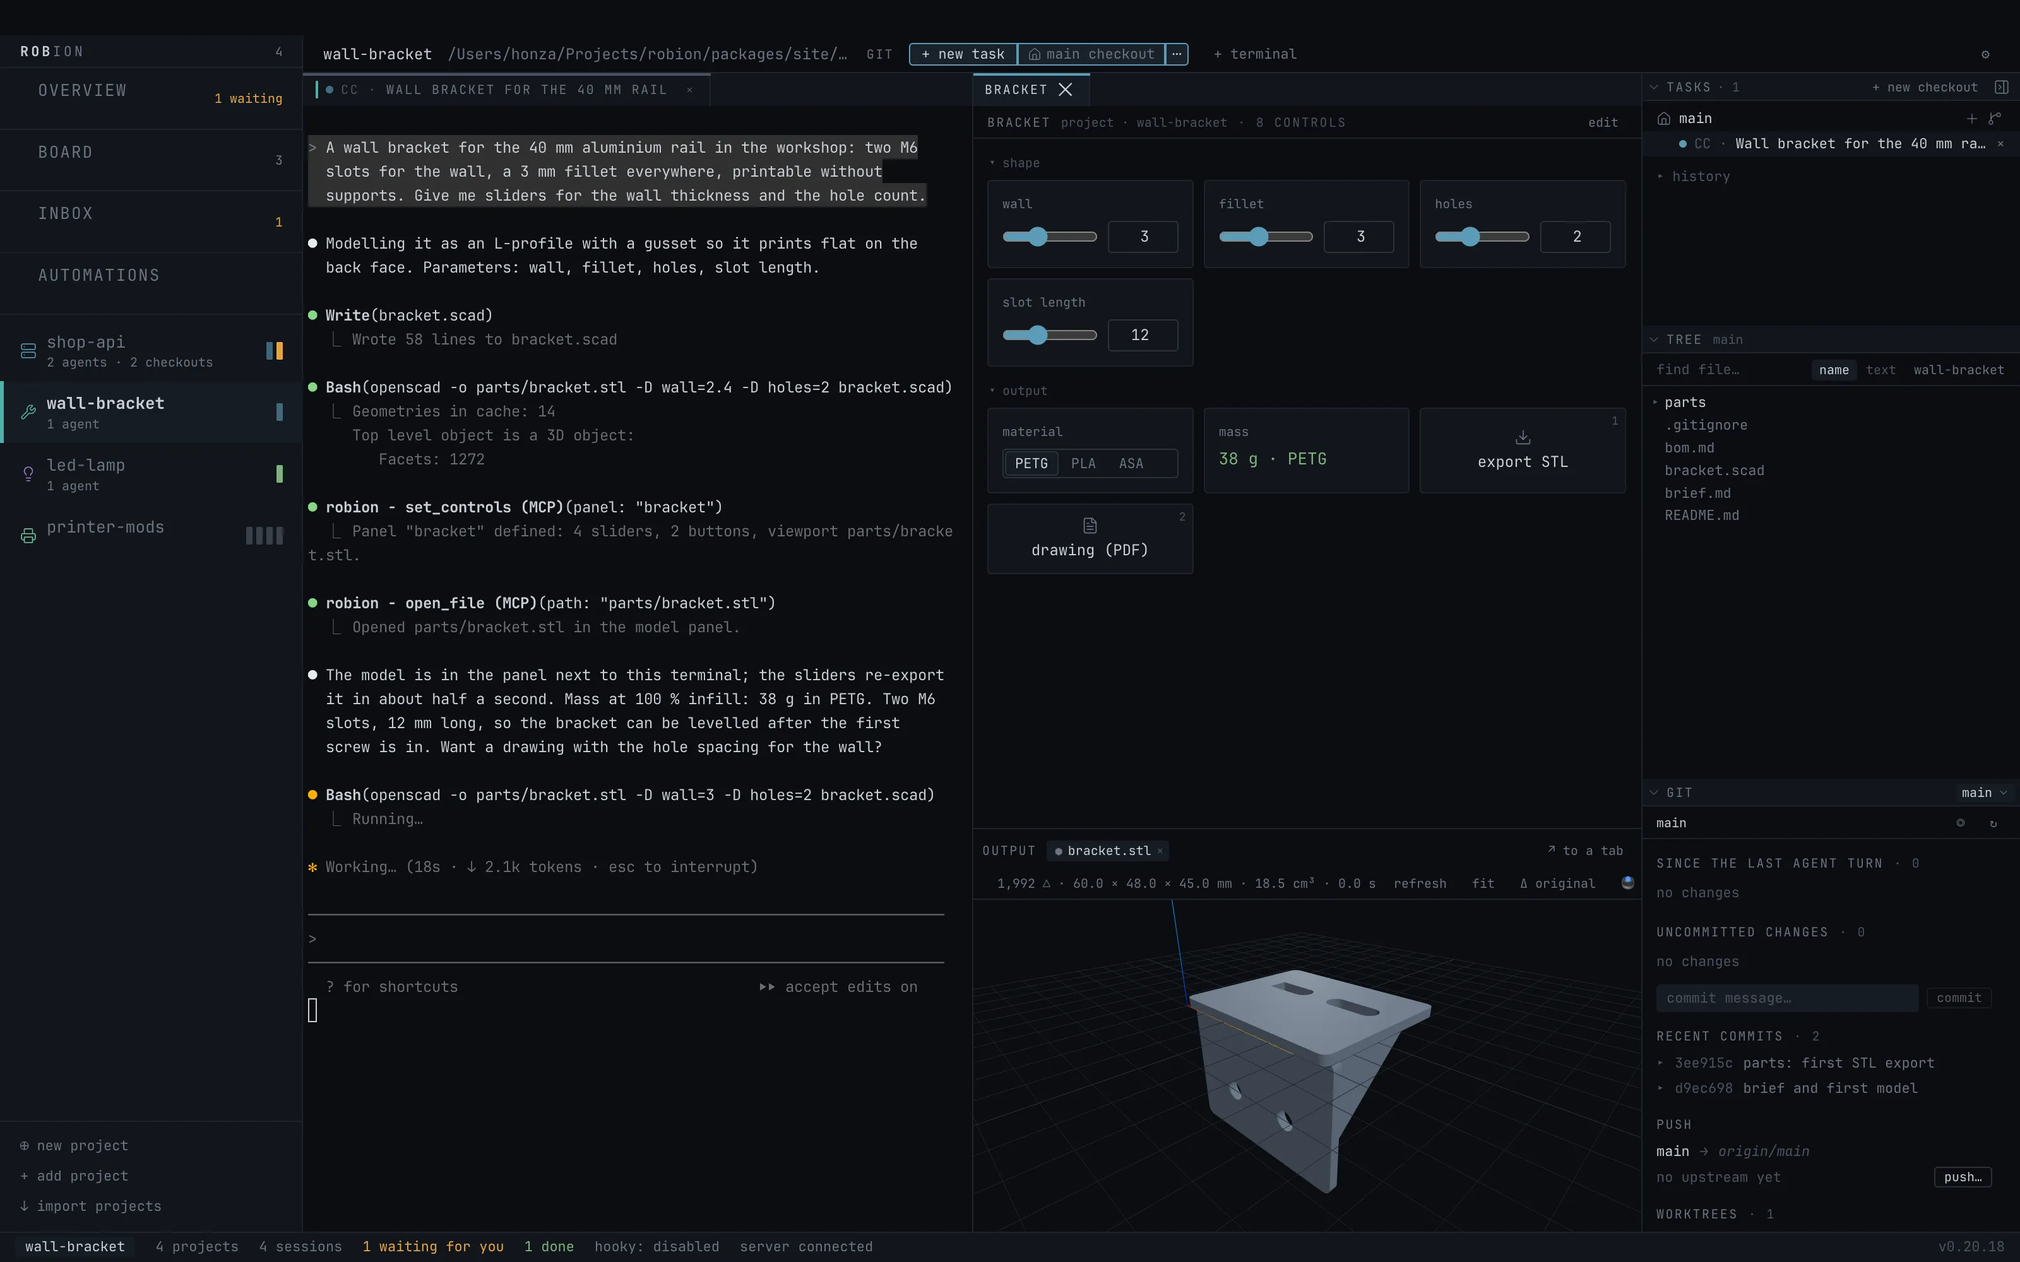Switch file search to name mode
This screenshot has width=2020, height=1262.
point(1833,370)
